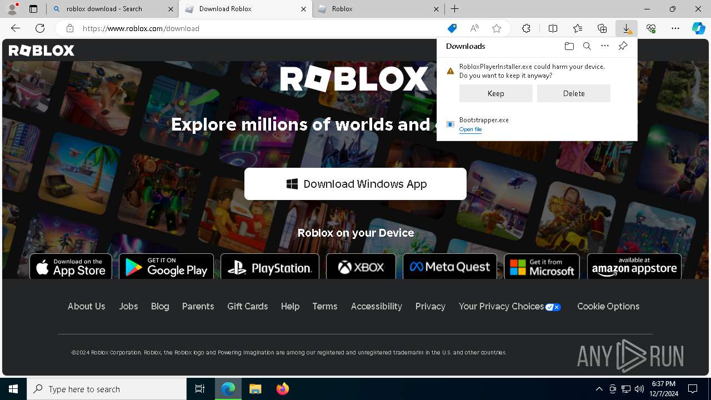Open Download on the App Store badge
This screenshot has height=400, width=711.
click(71, 267)
